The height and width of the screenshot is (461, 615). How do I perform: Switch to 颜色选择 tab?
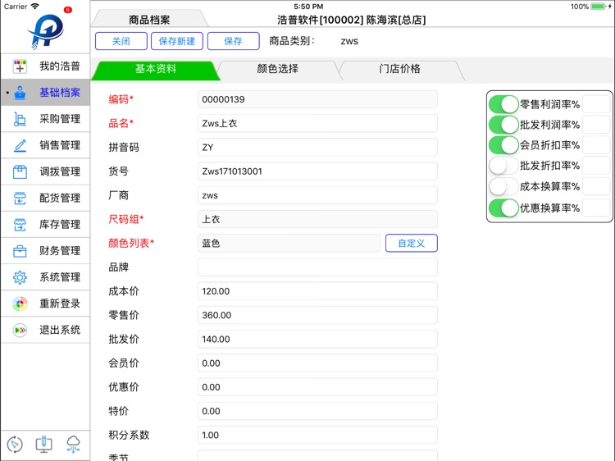tap(278, 70)
